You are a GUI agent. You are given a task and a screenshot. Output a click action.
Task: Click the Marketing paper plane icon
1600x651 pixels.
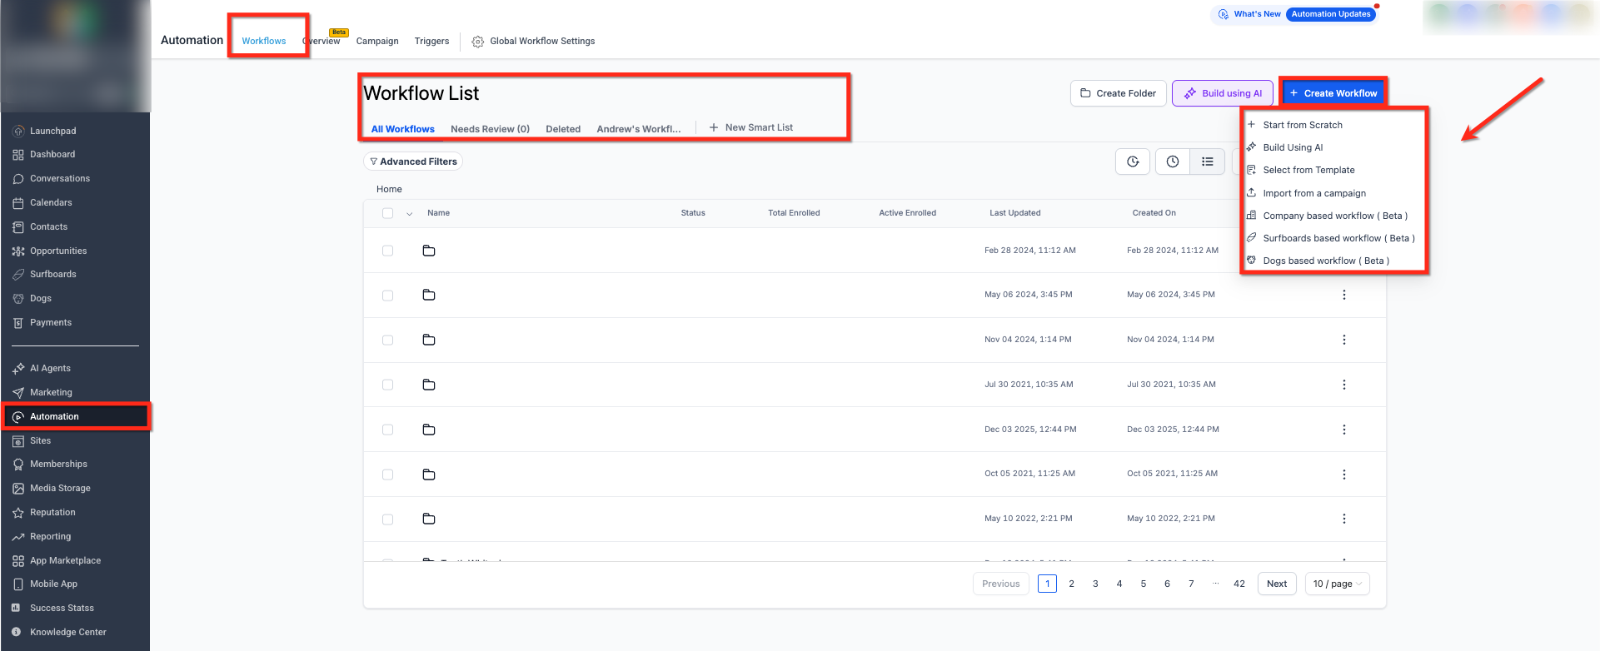click(18, 392)
